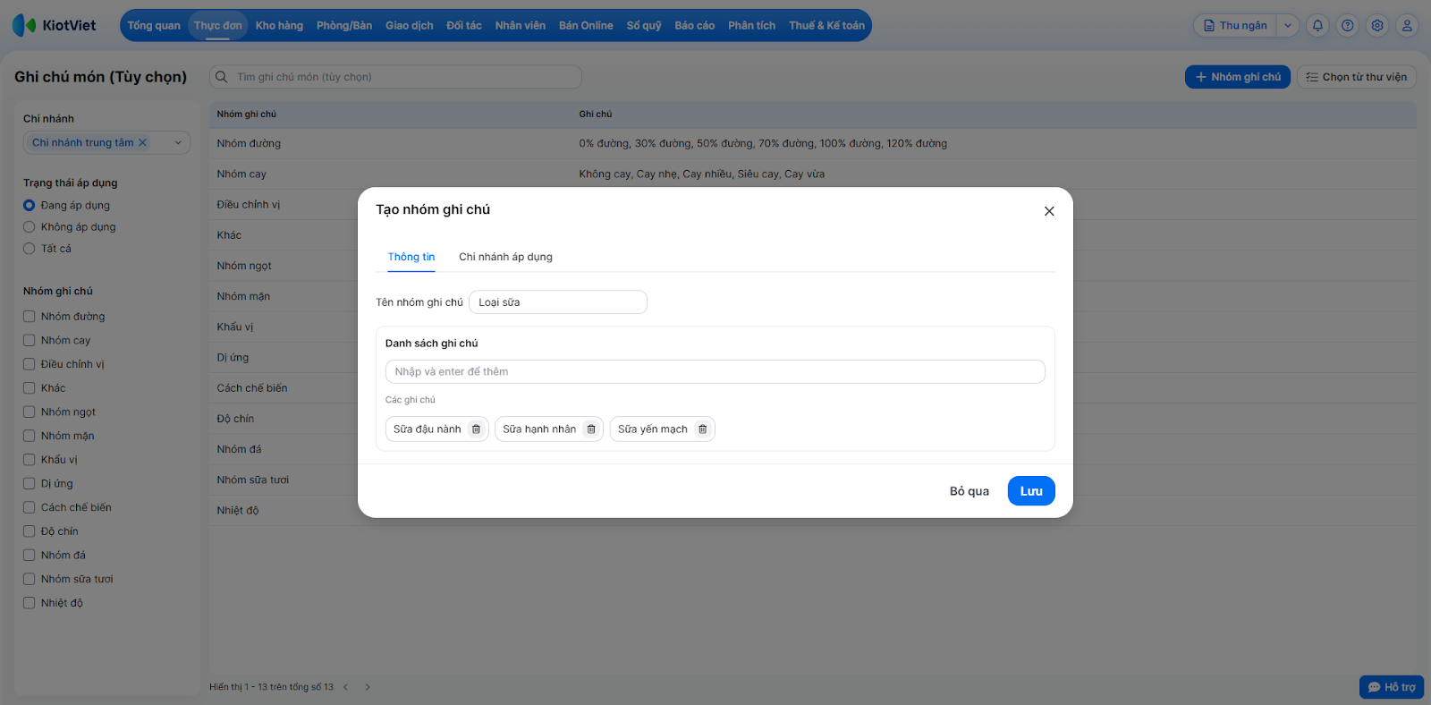Image resolution: width=1431 pixels, height=705 pixels.
Task: Switch to the Thông tin tab
Action: coord(411,257)
